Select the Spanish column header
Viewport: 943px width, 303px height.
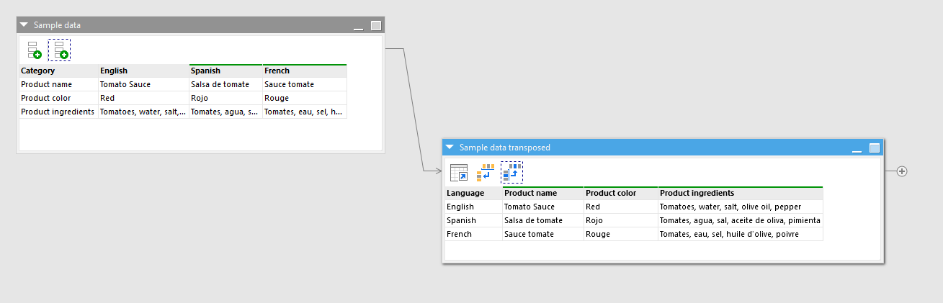tap(225, 71)
